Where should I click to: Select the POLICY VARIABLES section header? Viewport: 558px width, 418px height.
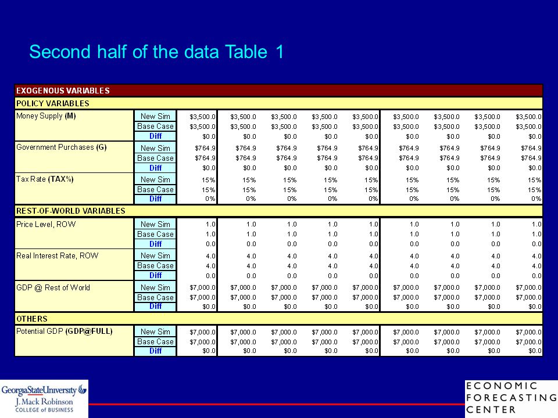click(x=278, y=103)
